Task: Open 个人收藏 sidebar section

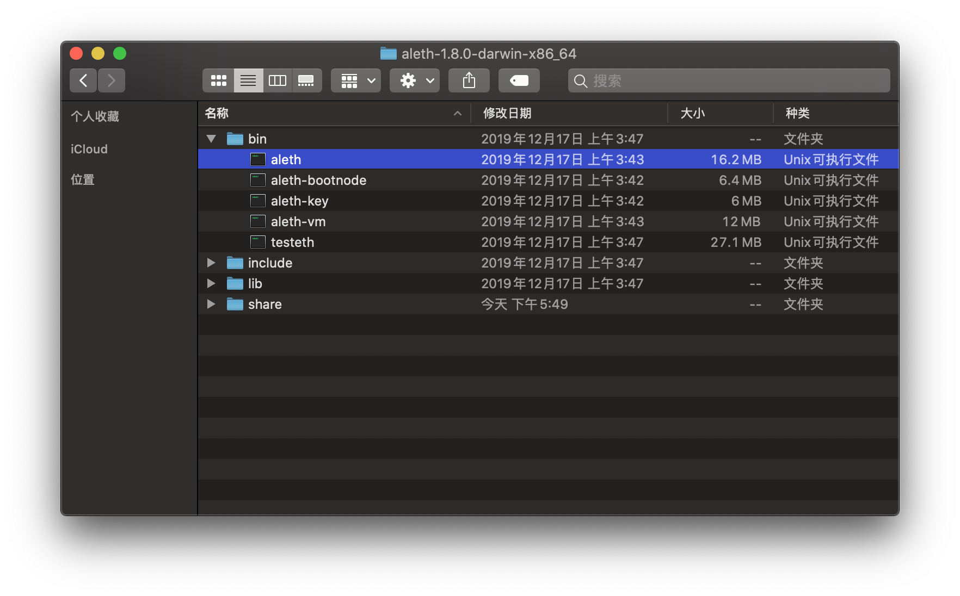Action: point(95,116)
